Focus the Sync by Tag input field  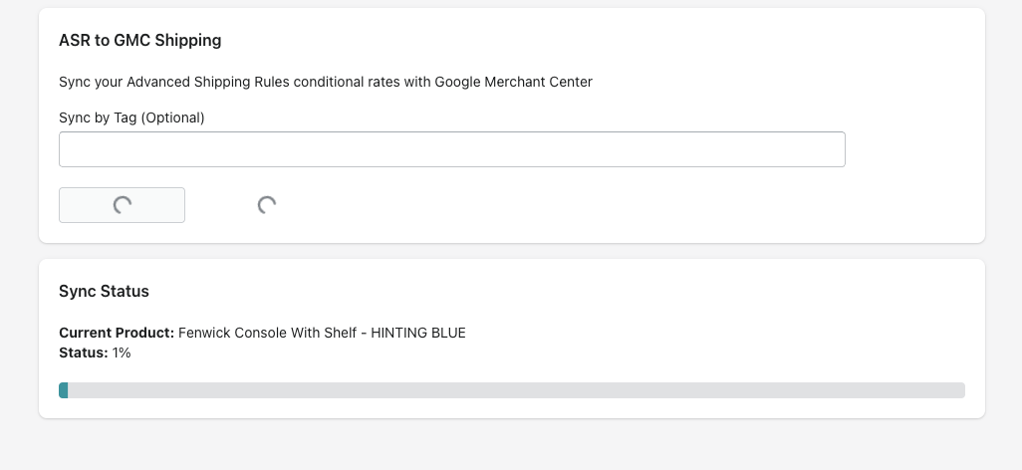click(x=451, y=149)
